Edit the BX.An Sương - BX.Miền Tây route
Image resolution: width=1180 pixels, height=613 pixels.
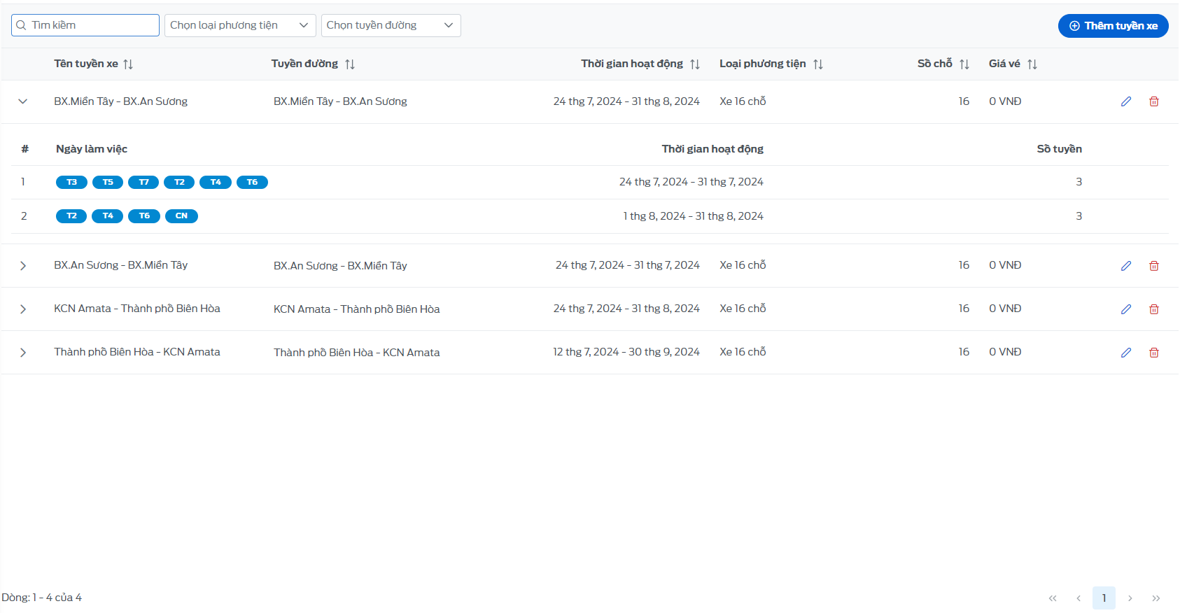point(1126,266)
